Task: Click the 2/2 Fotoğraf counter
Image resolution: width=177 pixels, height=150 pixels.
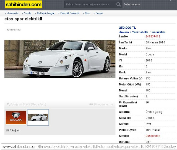Action: (12, 130)
